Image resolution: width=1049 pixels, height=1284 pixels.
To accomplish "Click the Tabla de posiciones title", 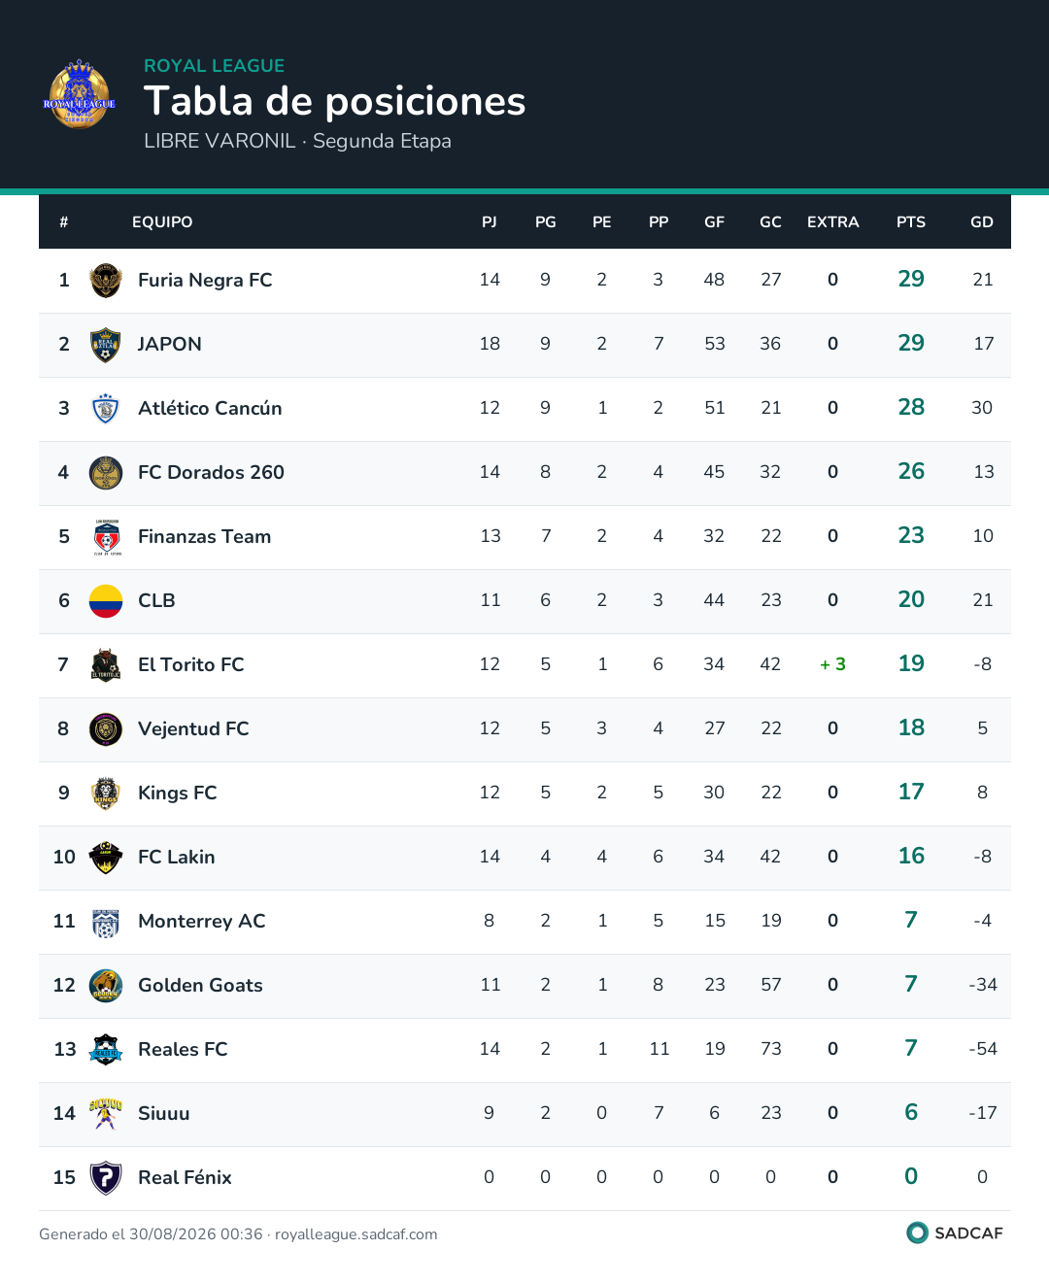I will [335, 101].
